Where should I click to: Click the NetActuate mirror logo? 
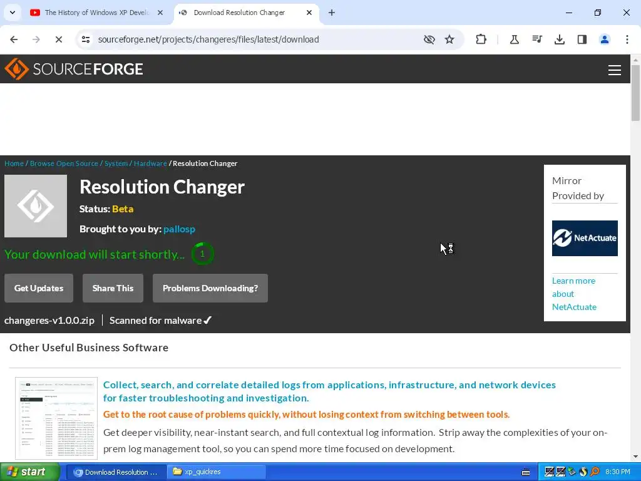(x=585, y=238)
